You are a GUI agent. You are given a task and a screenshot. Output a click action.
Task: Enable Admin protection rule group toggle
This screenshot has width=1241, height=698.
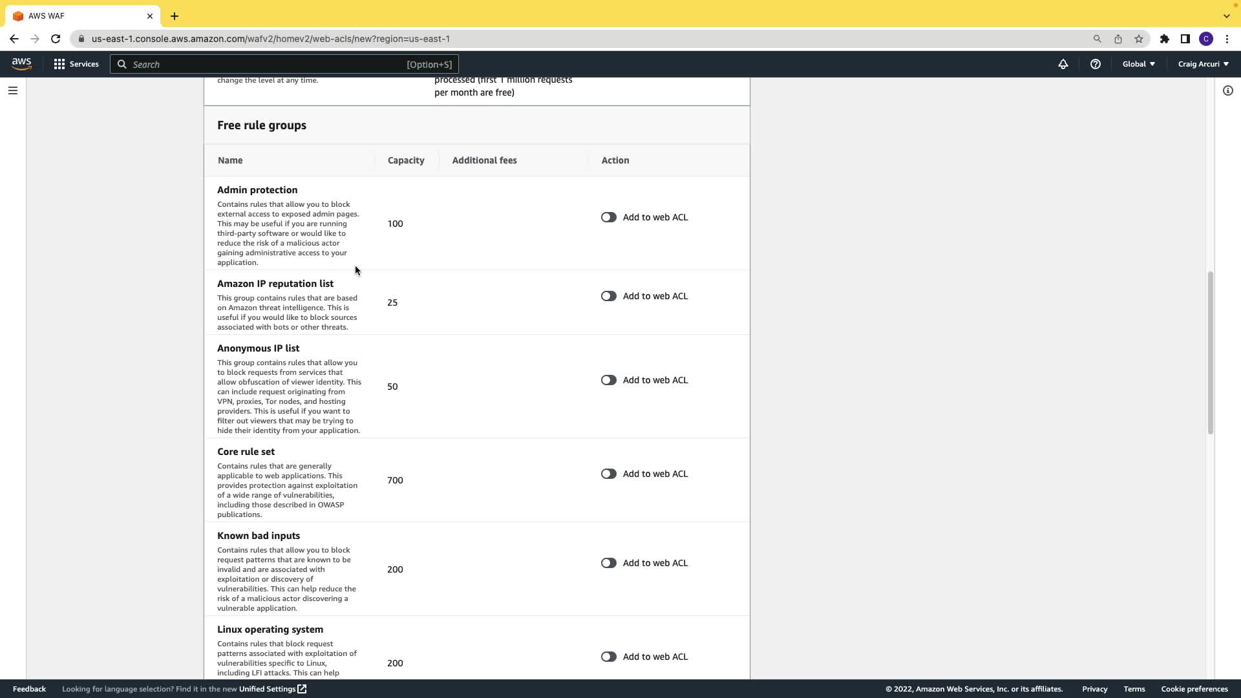coord(608,217)
